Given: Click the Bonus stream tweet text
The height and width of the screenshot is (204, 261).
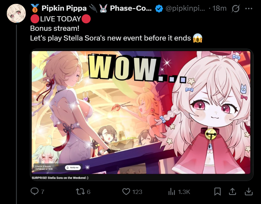Looking at the screenshot, I should click(x=55, y=29).
